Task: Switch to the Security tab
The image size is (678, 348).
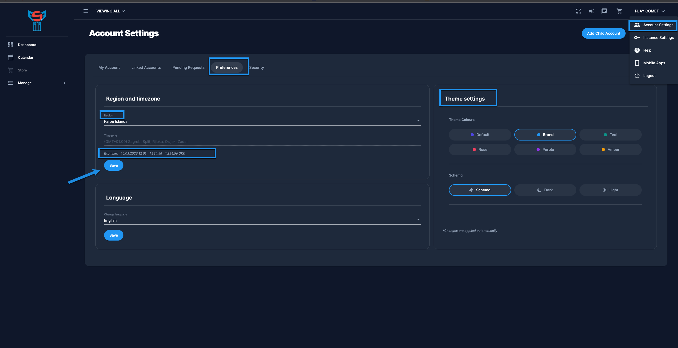Action: pos(256,67)
